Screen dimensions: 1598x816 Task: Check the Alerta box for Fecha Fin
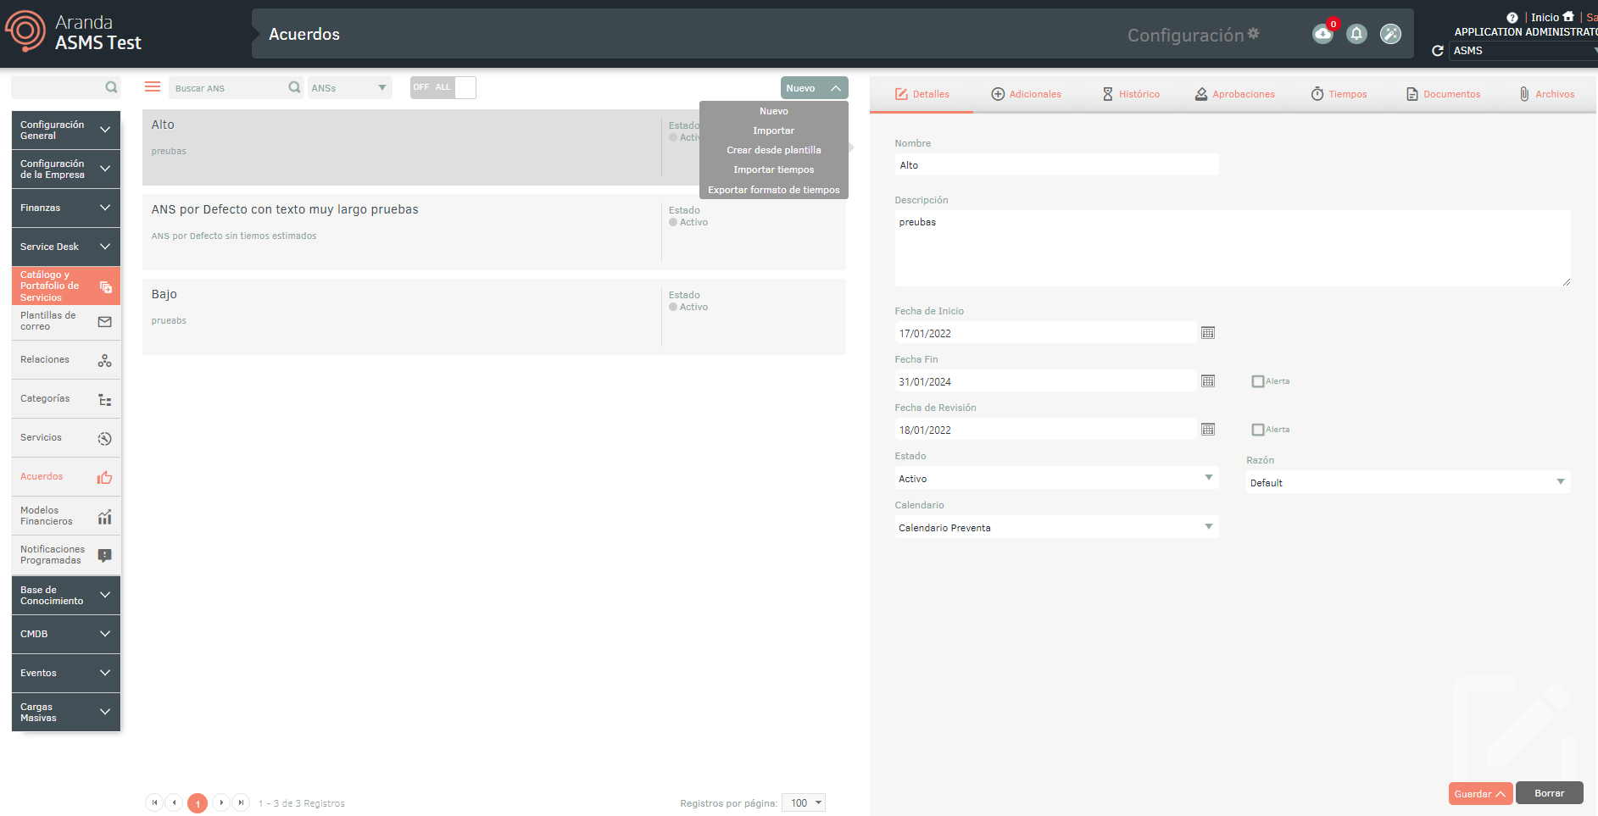tap(1258, 381)
